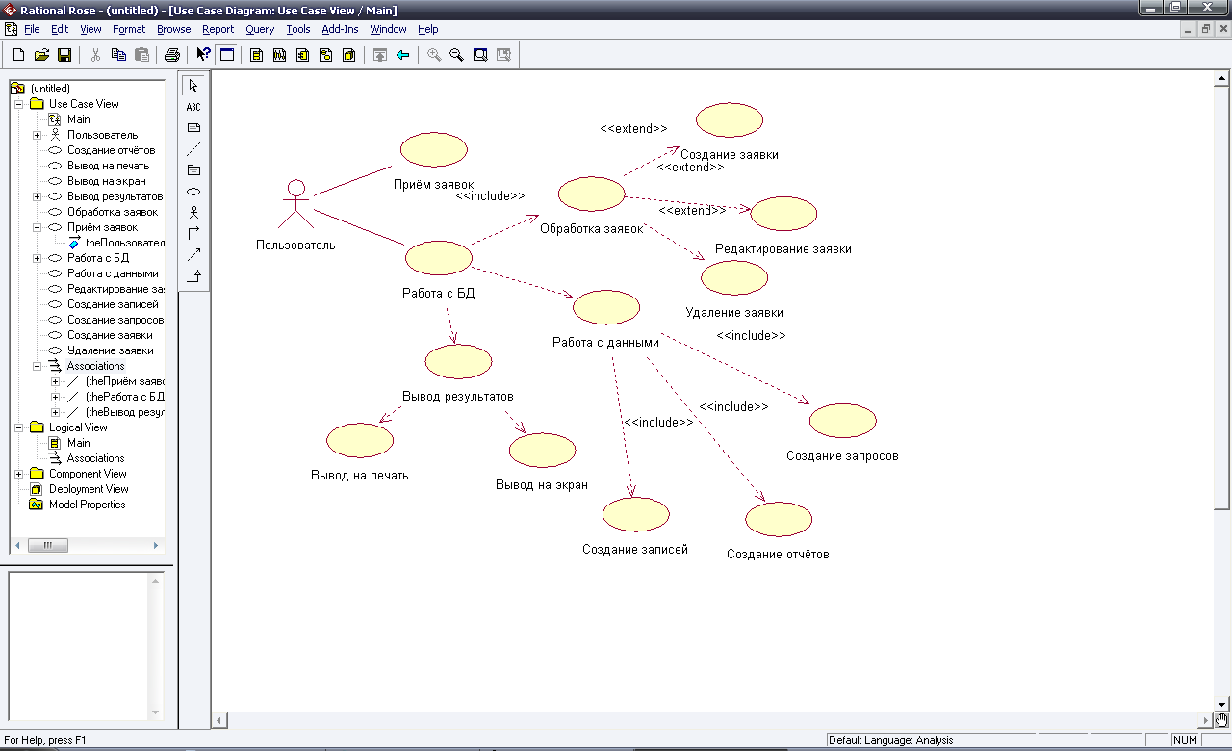1232x751 pixels.
Task: Open the Tools menu
Action: pyautogui.click(x=298, y=29)
